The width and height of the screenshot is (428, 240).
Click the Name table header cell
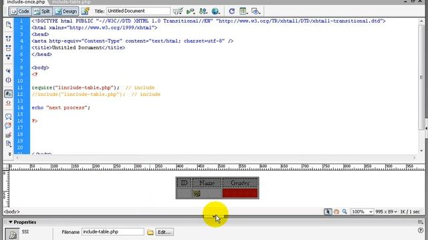click(x=207, y=183)
